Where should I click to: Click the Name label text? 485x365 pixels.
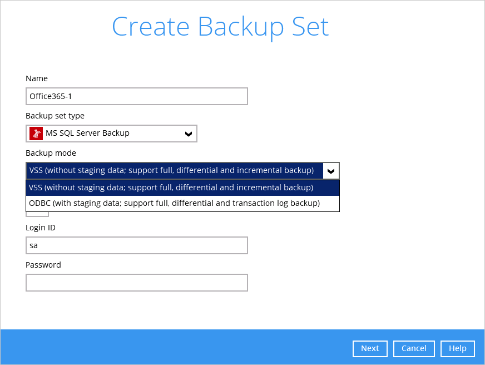click(x=37, y=78)
